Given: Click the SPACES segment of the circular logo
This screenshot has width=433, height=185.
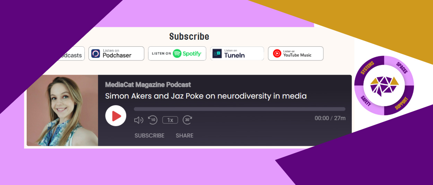Looking at the screenshot, I should click(401, 68).
